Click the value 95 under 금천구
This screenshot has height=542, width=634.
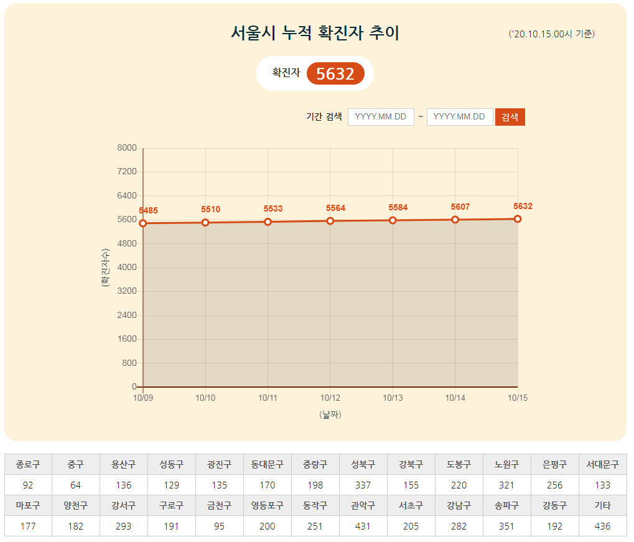click(220, 526)
